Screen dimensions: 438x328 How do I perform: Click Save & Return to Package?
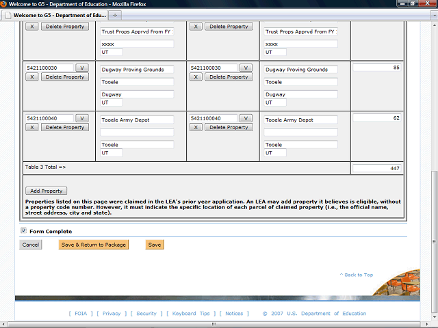pos(94,245)
